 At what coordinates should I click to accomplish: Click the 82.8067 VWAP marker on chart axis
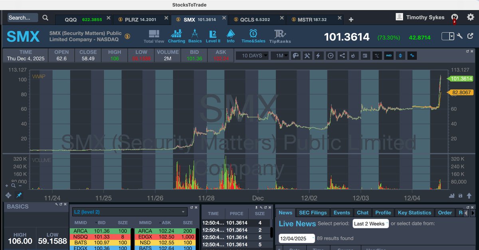tap(460, 92)
